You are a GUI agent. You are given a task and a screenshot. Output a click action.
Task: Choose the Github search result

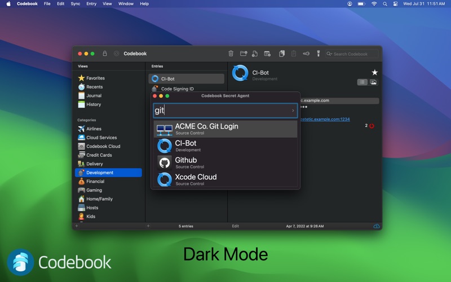225,163
